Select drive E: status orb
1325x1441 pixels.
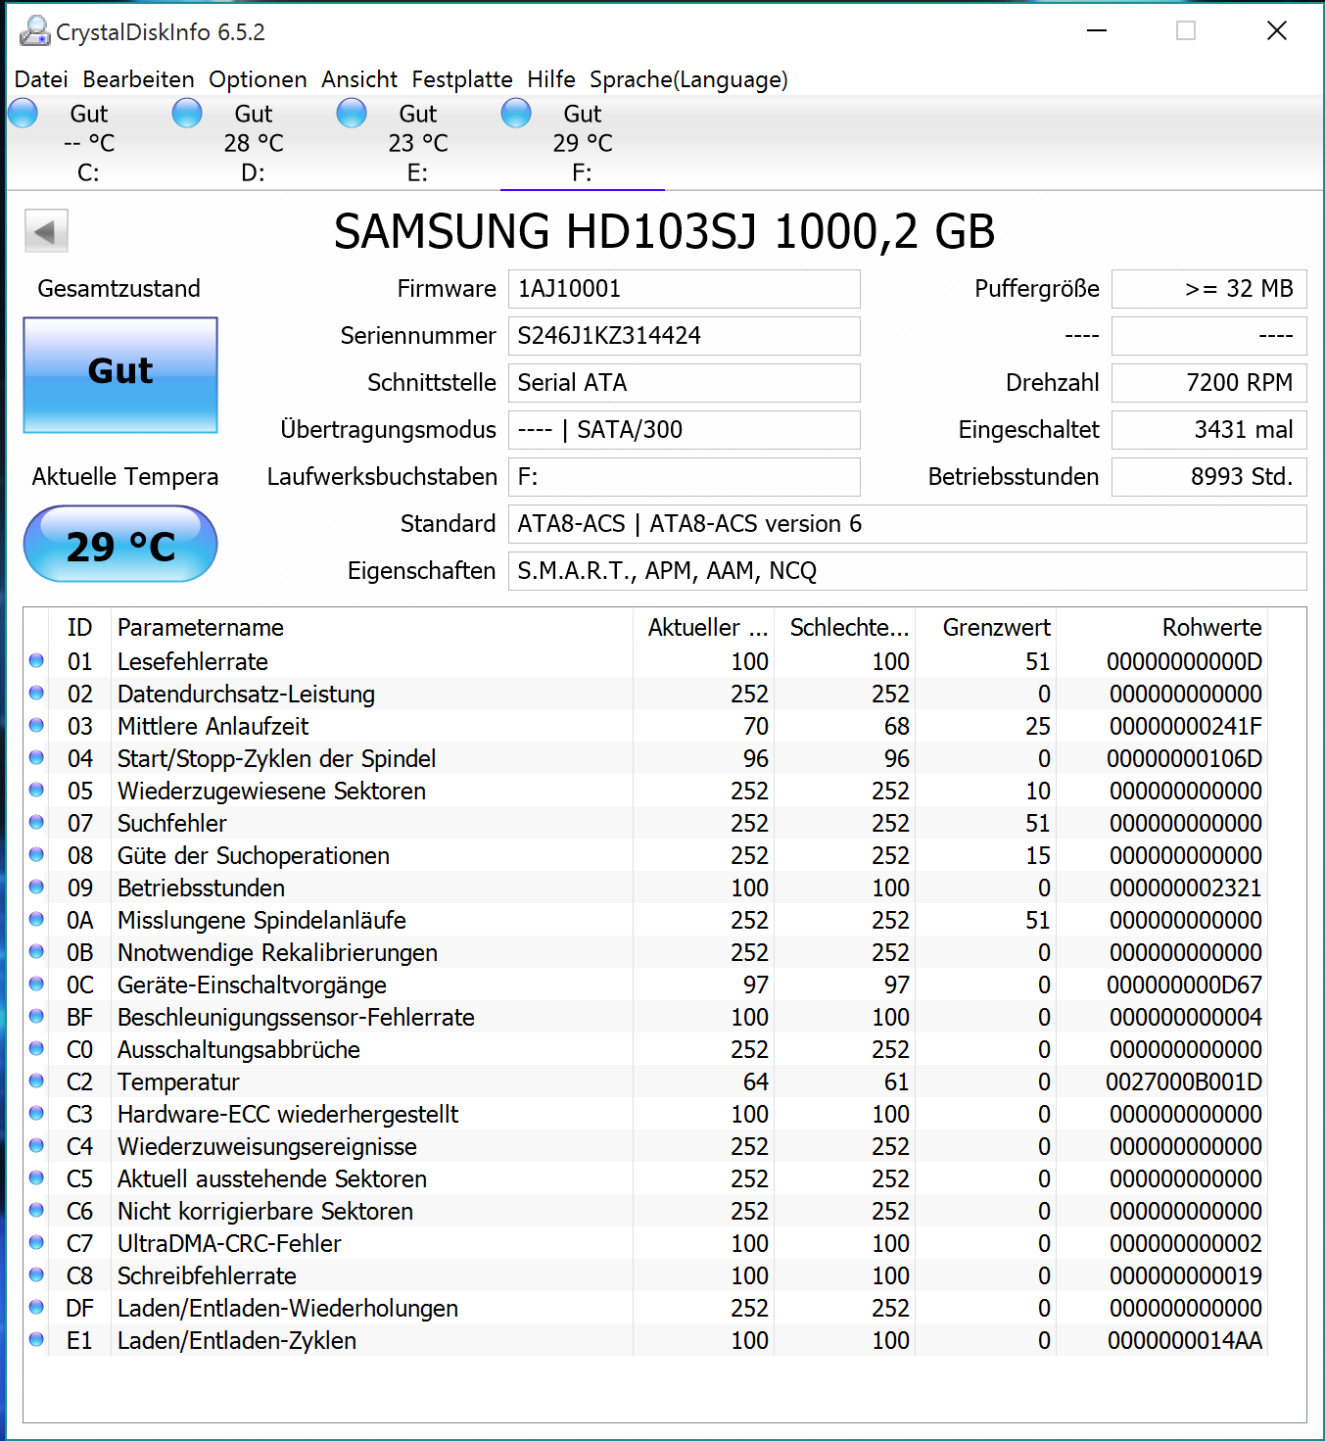click(x=352, y=114)
